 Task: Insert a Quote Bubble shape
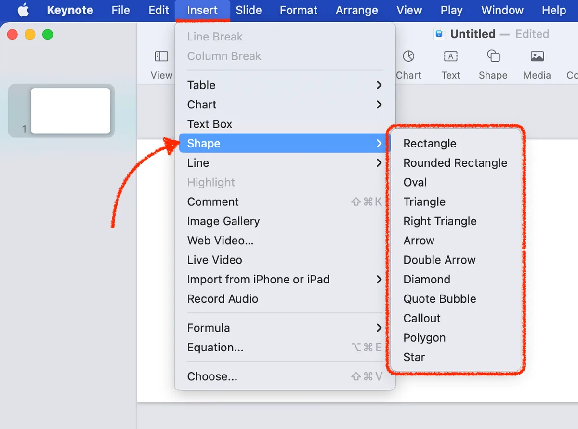click(456, 299)
